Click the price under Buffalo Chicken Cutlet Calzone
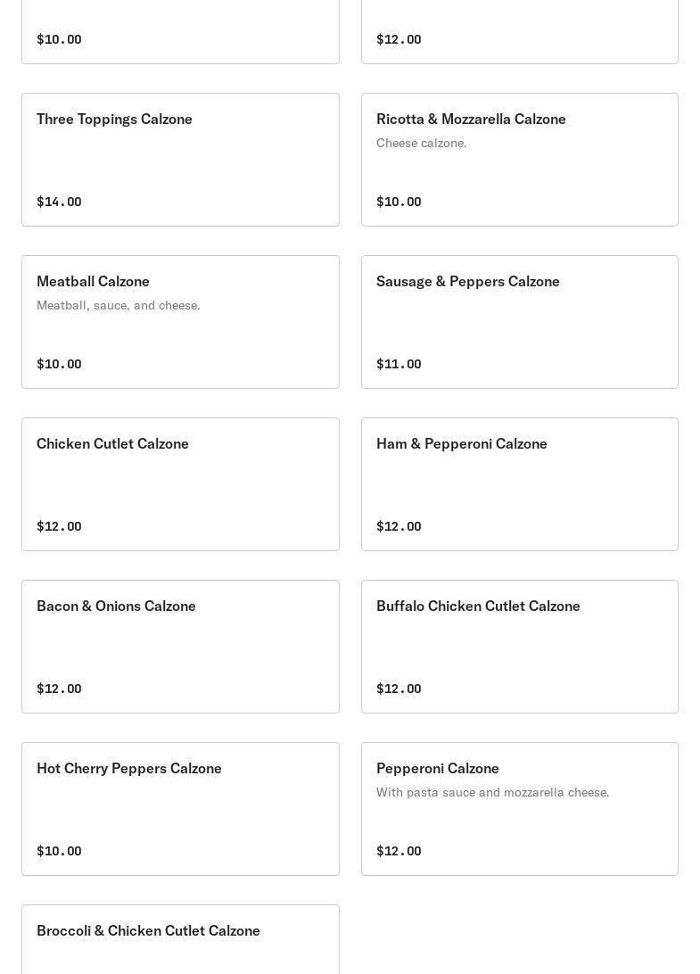 [x=399, y=689]
